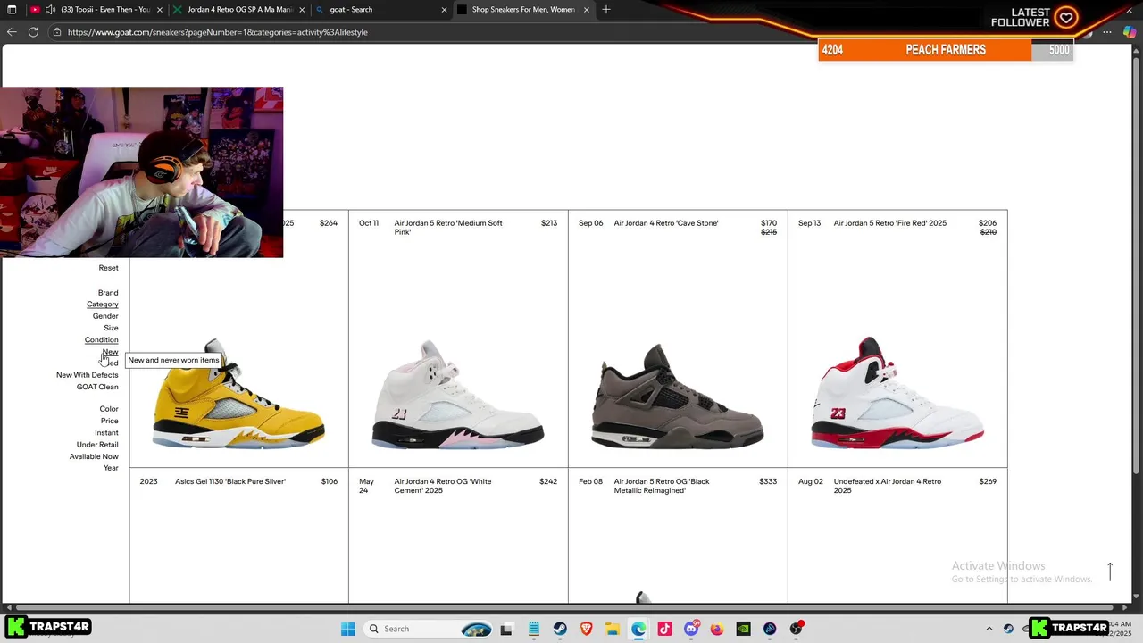The width and height of the screenshot is (1143, 643).
Task: Show hidden system tray icons
Action: (989, 629)
